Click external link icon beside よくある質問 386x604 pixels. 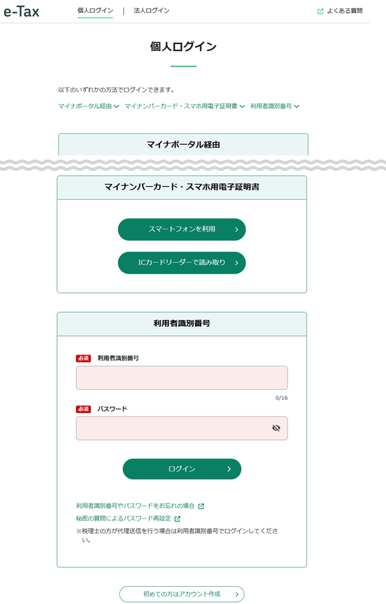pyautogui.click(x=320, y=11)
